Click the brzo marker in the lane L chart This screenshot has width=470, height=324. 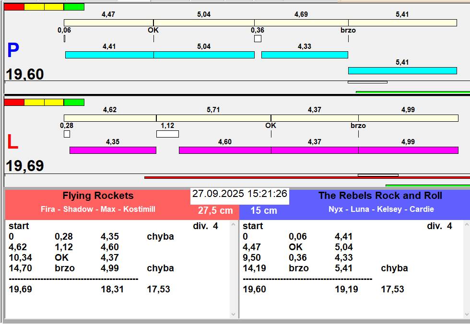358,126
